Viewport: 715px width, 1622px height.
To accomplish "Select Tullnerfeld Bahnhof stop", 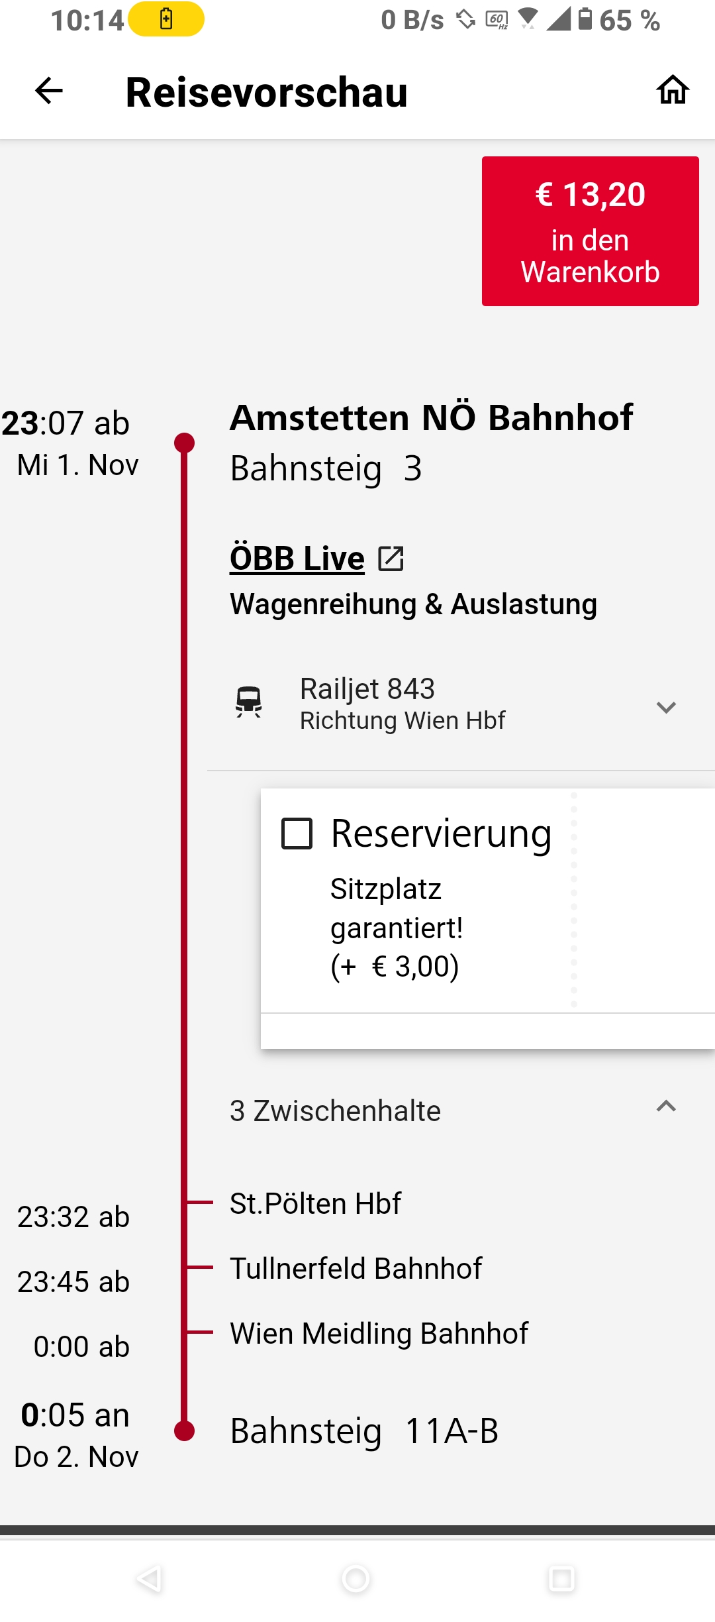I will click(356, 1268).
